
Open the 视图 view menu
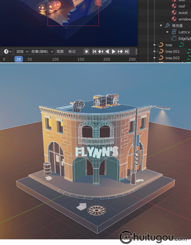(60, 52)
